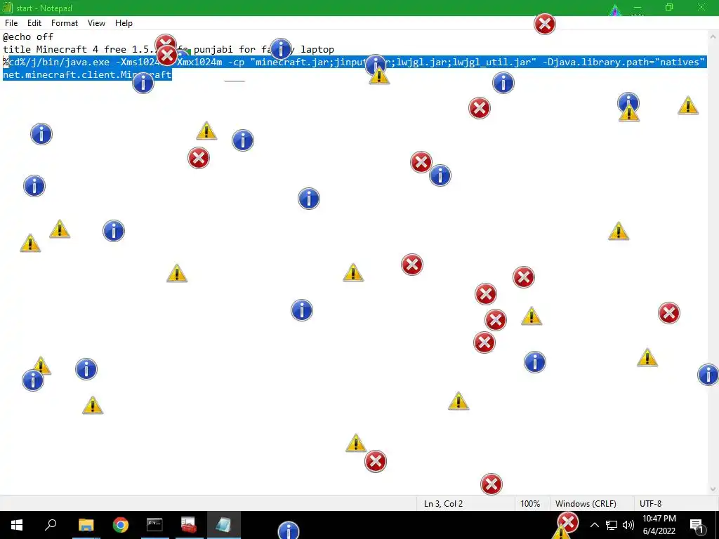Open the View menu
This screenshot has height=539, width=719.
tap(96, 23)
